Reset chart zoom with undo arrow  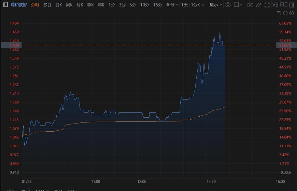click(279, 13)
